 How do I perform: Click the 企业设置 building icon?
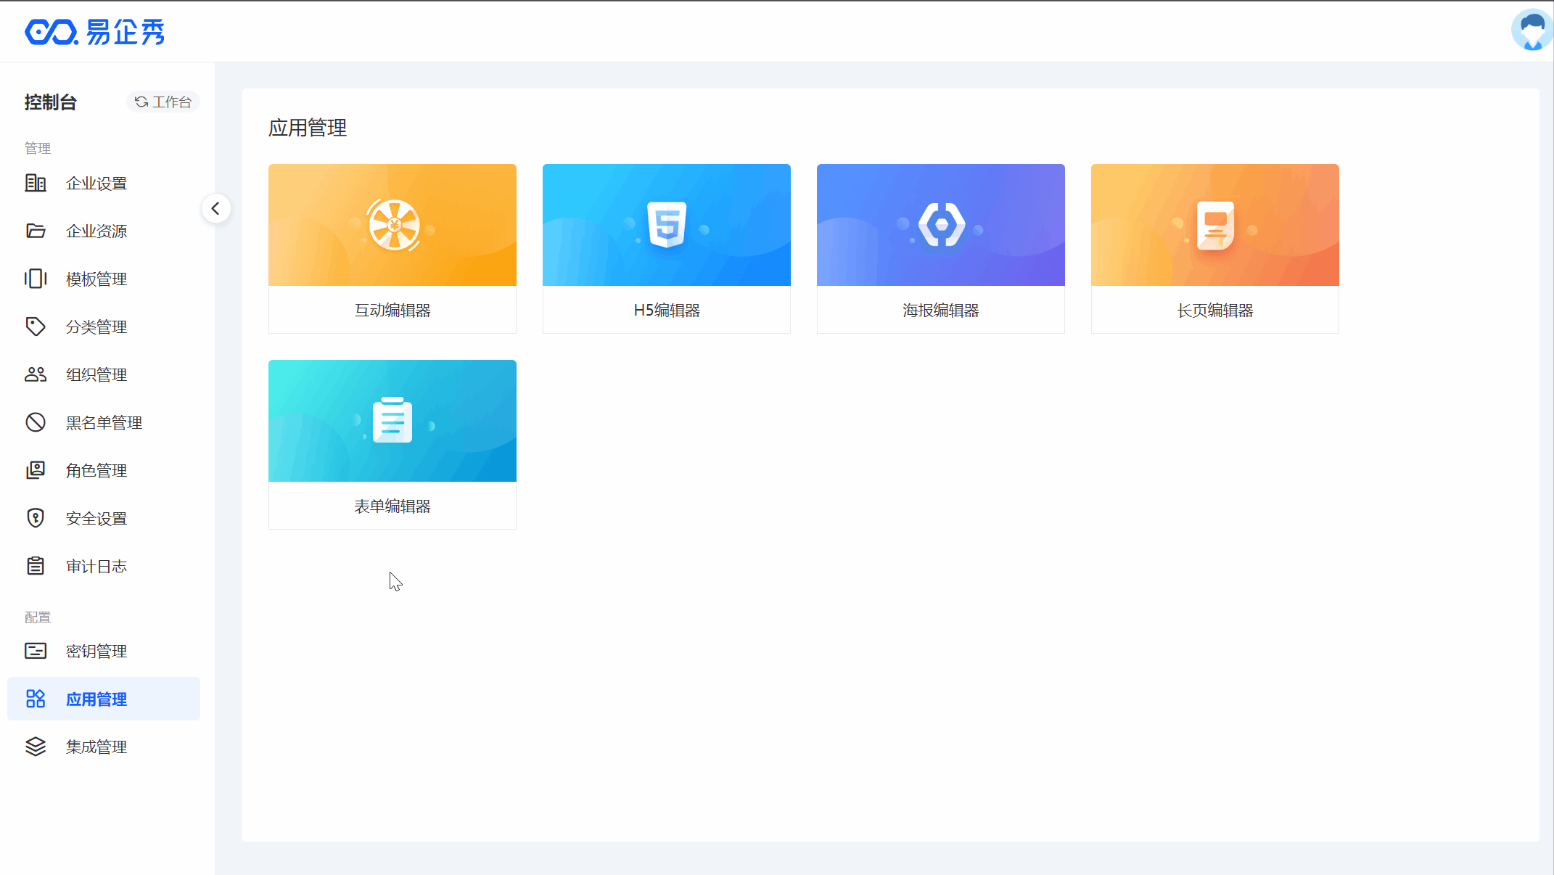[x=36, y=183]
